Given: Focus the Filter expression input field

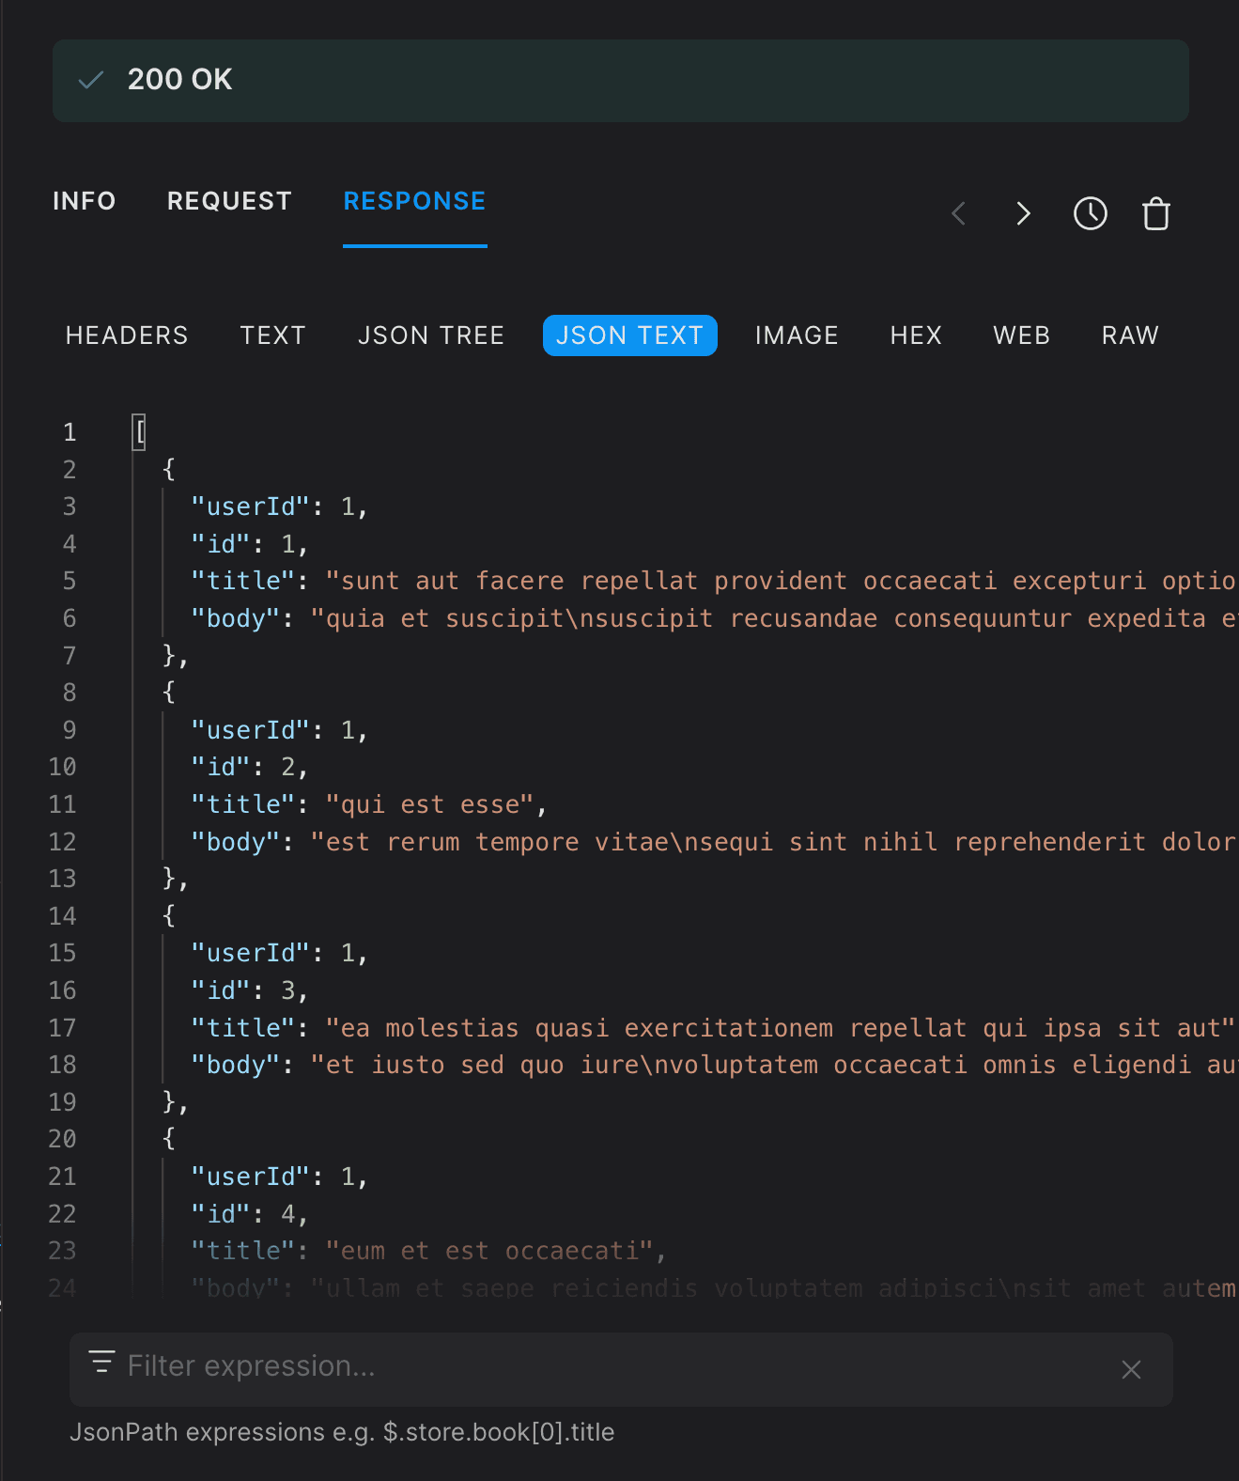Looking at the screenshot, I should (x=621, y=1369).
